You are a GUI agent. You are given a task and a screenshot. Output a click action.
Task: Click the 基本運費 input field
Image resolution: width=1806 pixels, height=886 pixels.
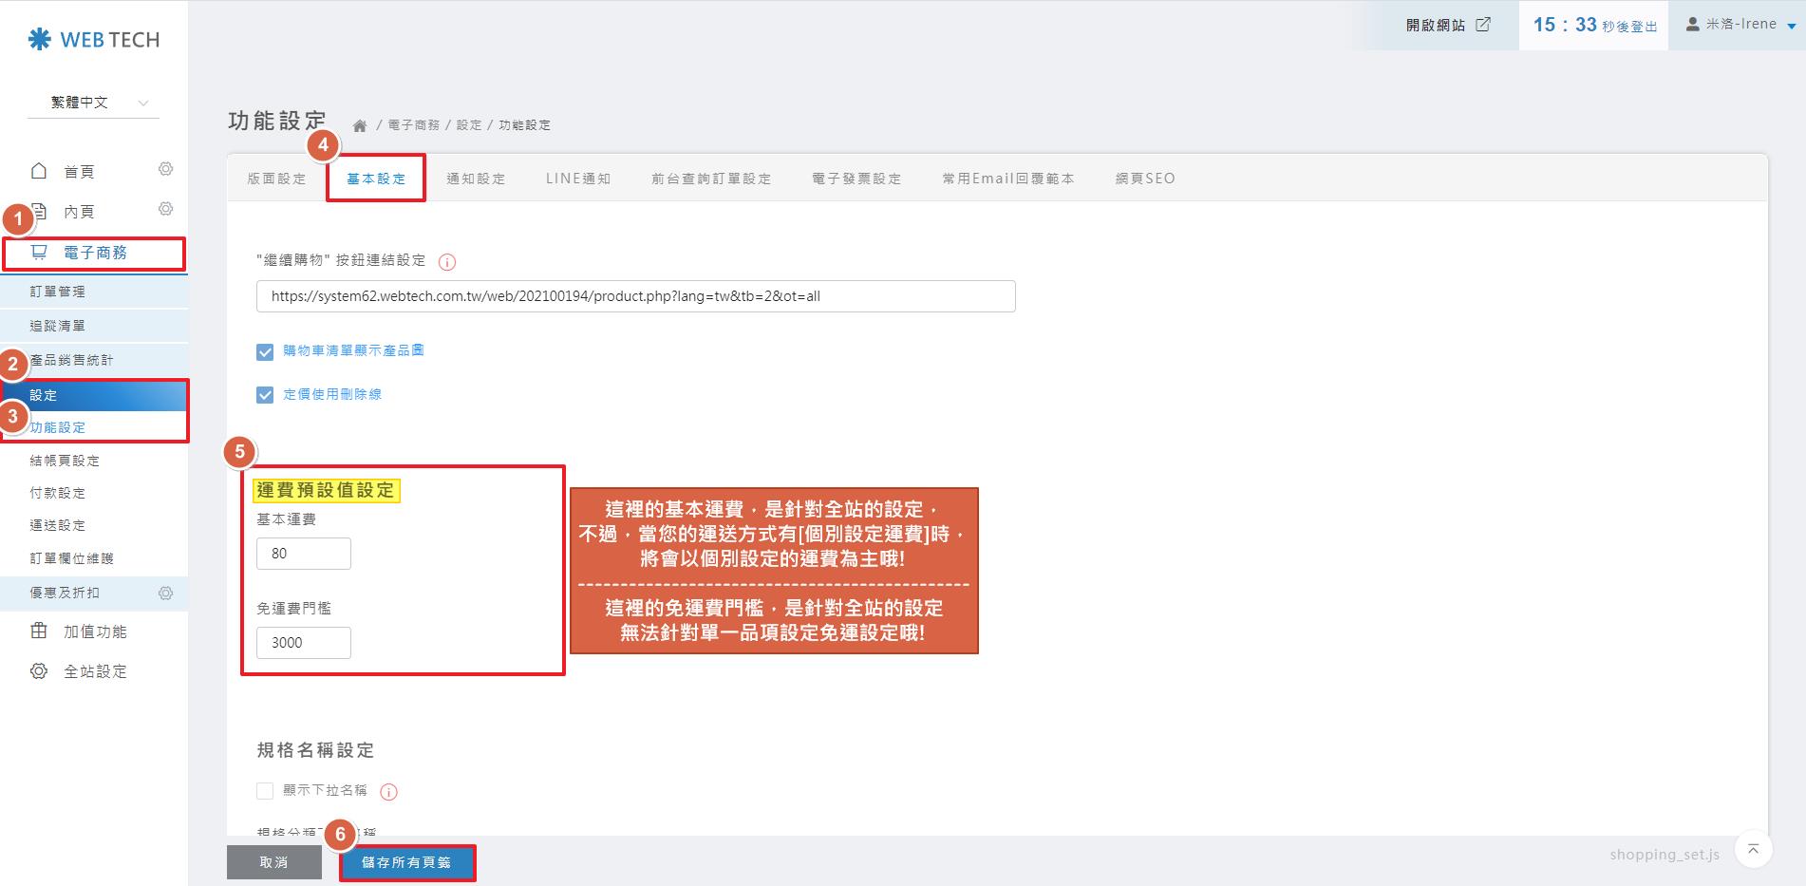point(303,554)
